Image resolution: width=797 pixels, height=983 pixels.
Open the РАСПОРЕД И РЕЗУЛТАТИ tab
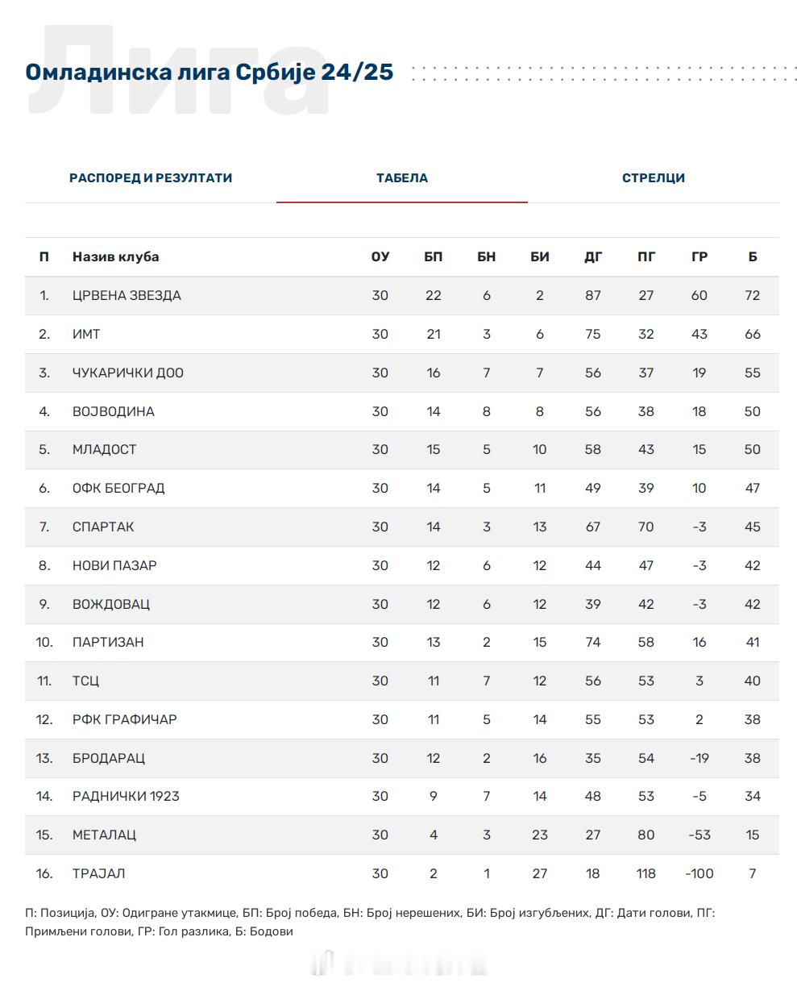(151, 177)
